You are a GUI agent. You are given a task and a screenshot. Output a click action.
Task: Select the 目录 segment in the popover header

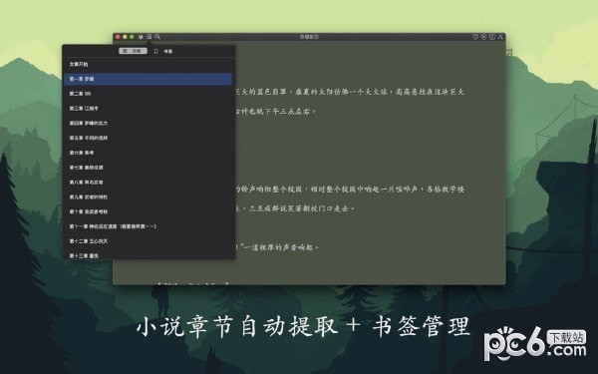point(133,51)
